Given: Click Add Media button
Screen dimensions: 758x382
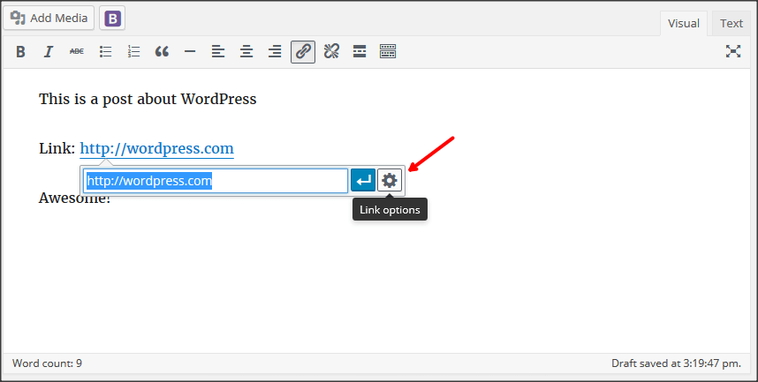Looking at the screenshot, I should point(49,19).
